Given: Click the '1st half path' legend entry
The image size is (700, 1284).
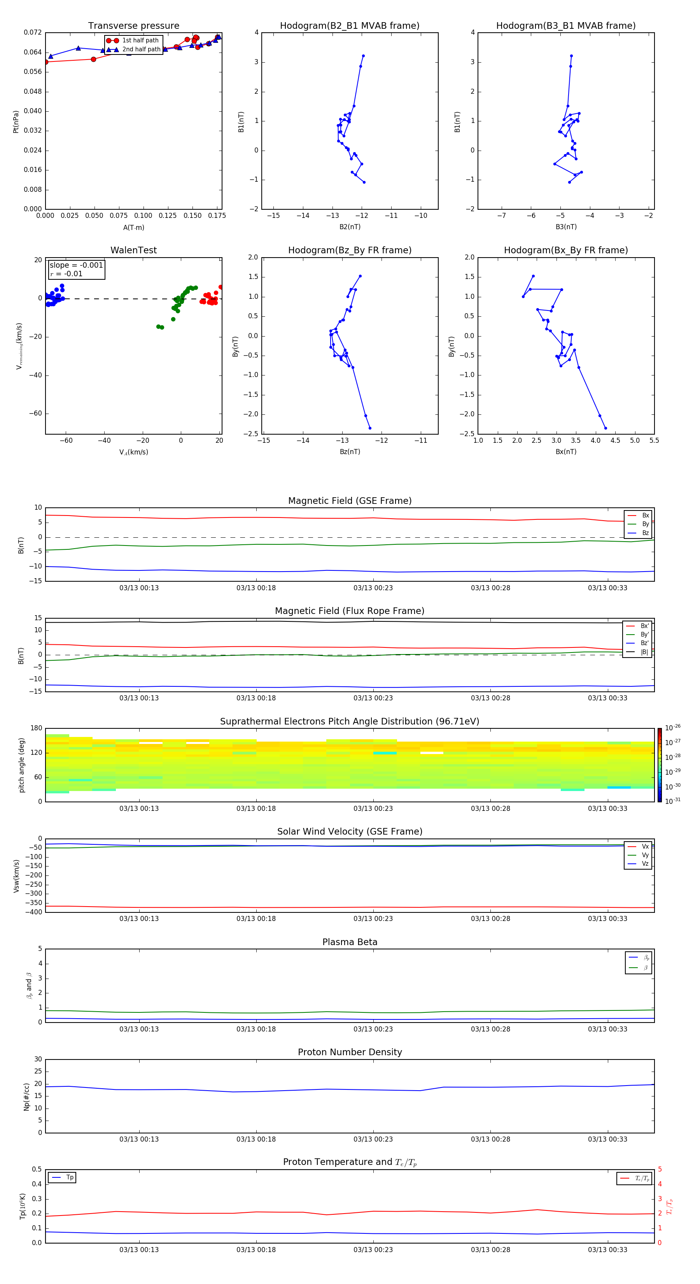Looking at the screenshot, I should [133, 40].
